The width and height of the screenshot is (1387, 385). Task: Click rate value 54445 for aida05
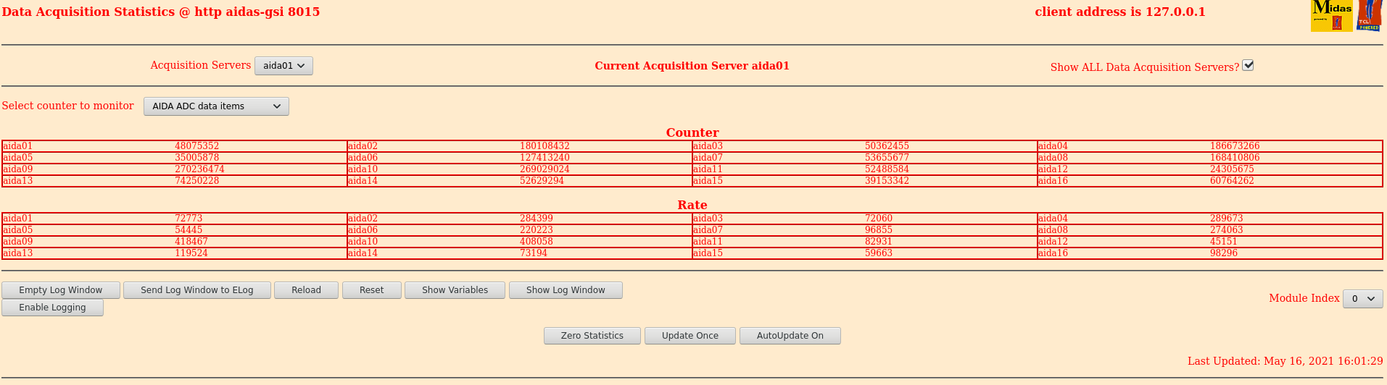[189, 230]
